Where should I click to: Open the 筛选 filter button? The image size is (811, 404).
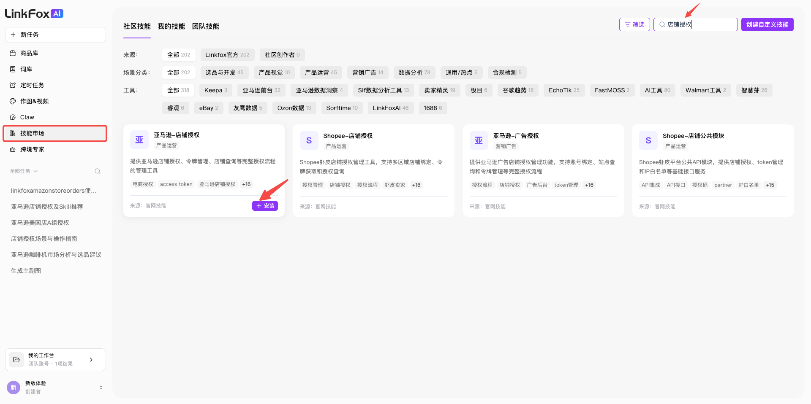pyautogui.click(x=634, y=24)
